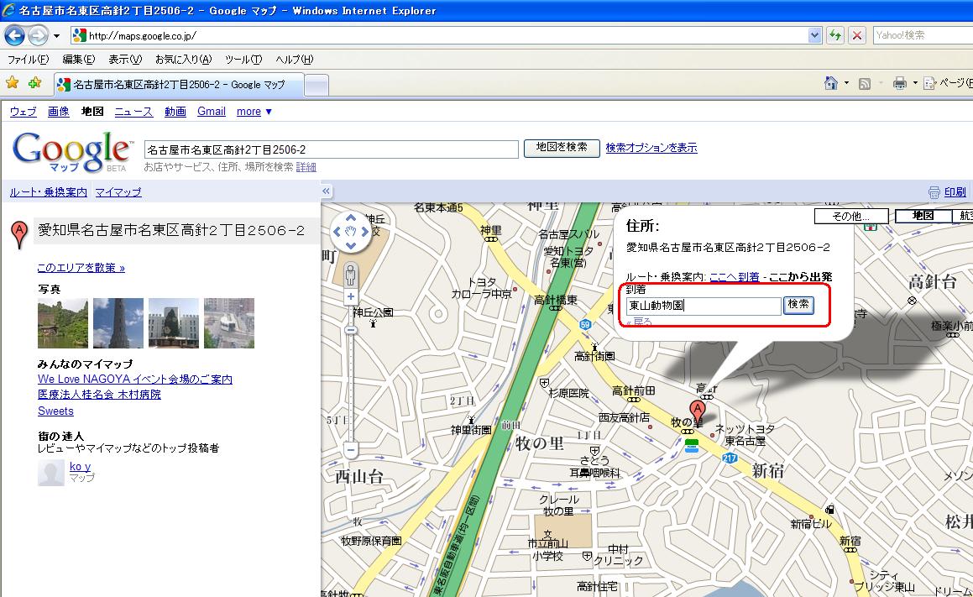The image size is (973, 597).
Task: Open the first photo thumbnail with trees
Action: click(x=63, y=322)
